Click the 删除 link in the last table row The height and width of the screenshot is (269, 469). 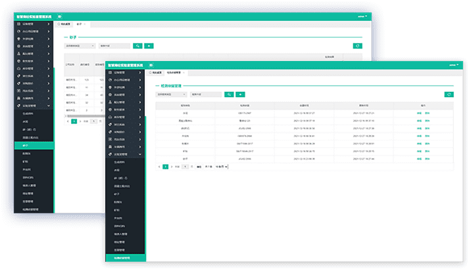(x=427, y=159)
